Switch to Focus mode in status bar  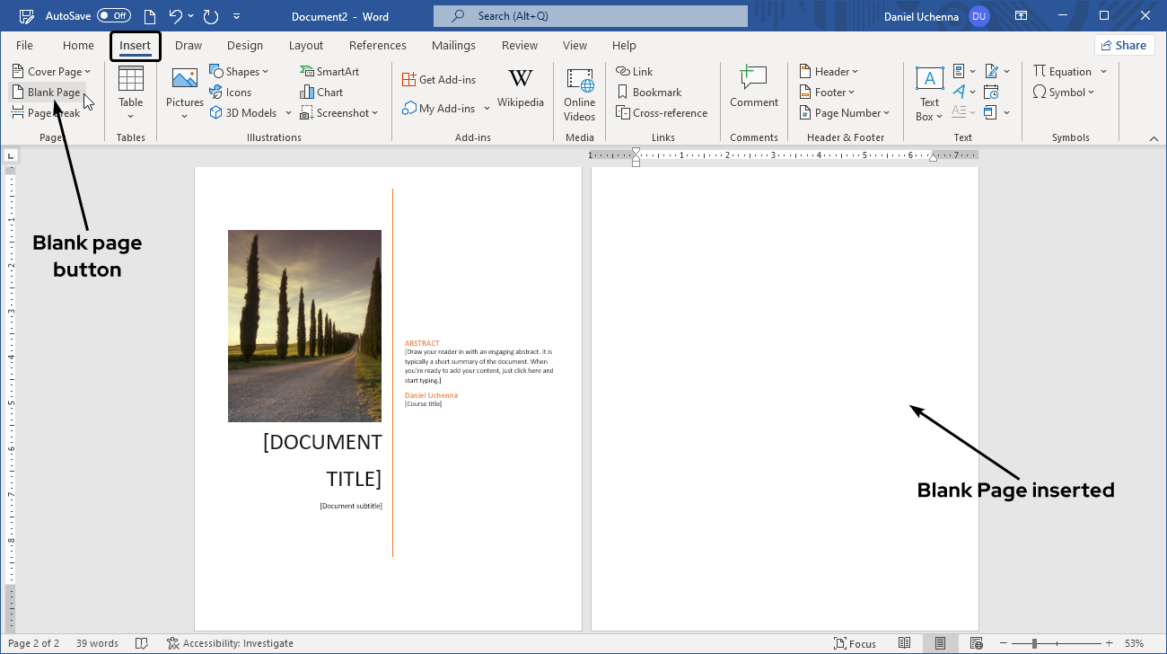point(855,643)
